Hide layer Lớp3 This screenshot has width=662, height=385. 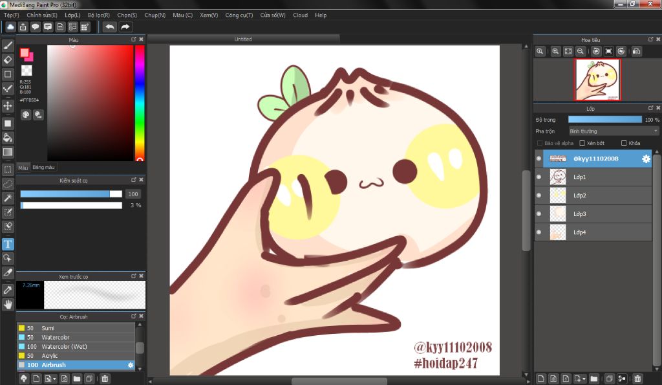pyautogui.click(x=539, y=214)
